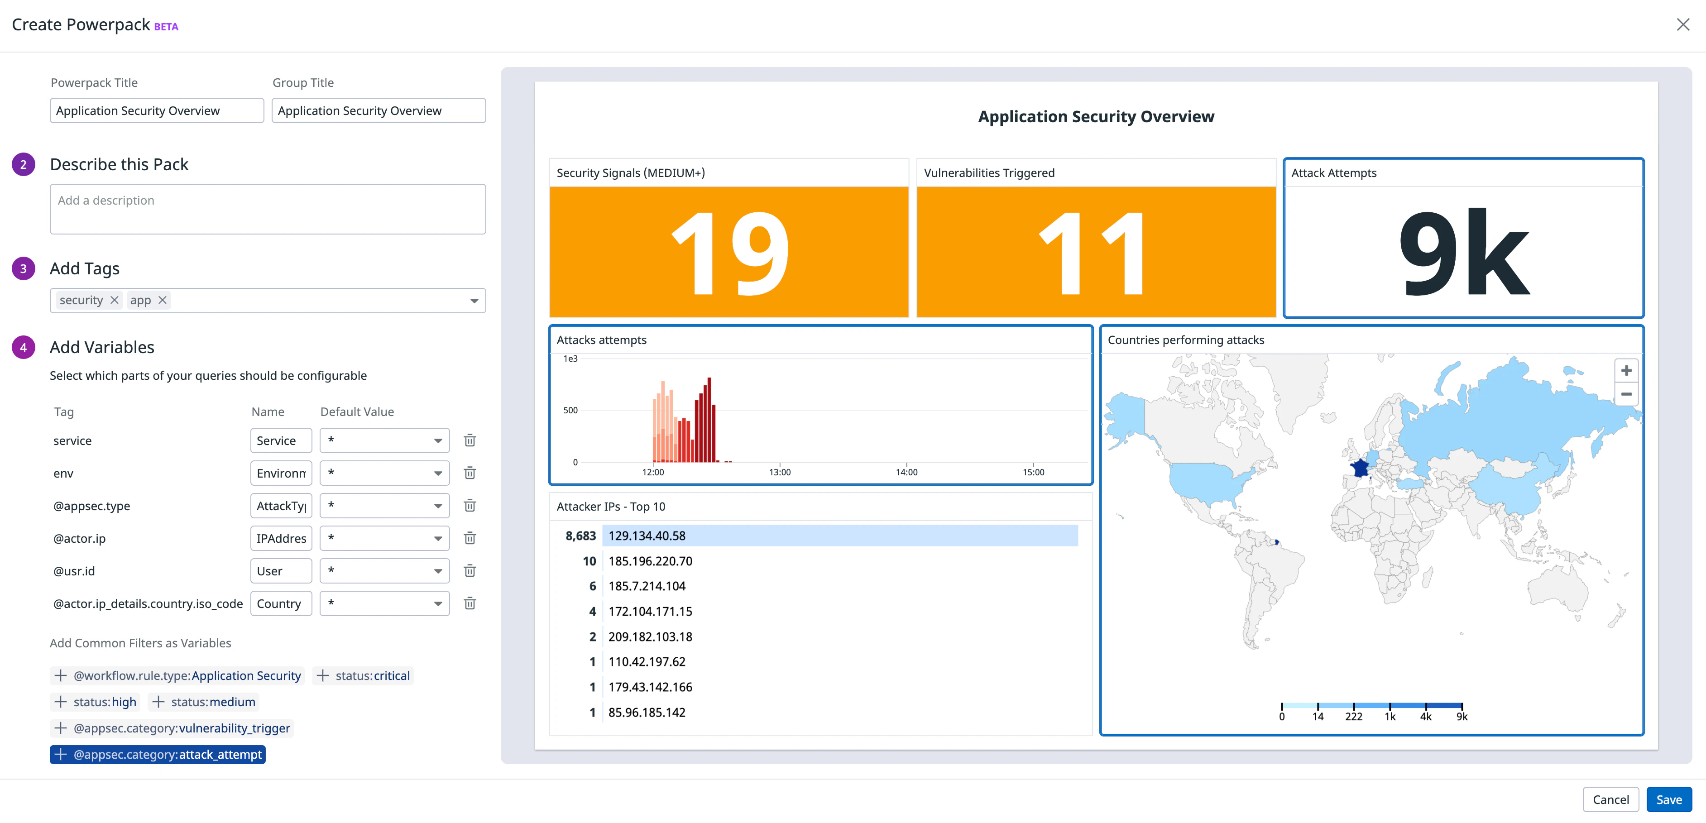Remove the app tag
This screenshot has width=1706, height=823.
click(162, 300)
